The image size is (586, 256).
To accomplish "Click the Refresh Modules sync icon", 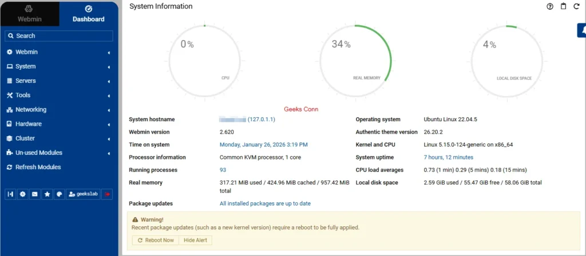I will tap(10, 167).
